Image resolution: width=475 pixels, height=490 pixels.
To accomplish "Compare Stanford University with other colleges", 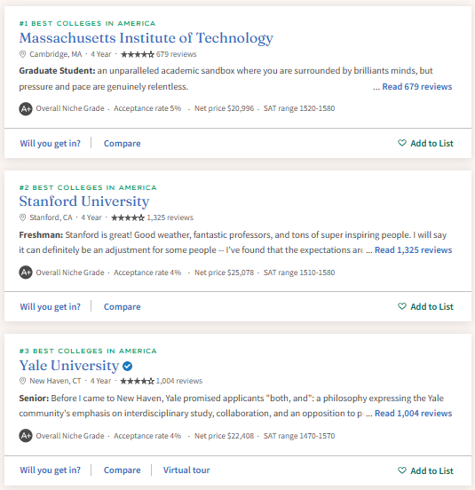I will 123,307.
